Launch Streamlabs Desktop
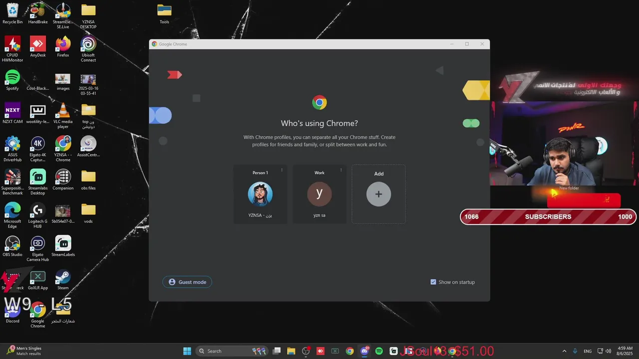Viewport: 639px width, 359px height. pos(38,182)
